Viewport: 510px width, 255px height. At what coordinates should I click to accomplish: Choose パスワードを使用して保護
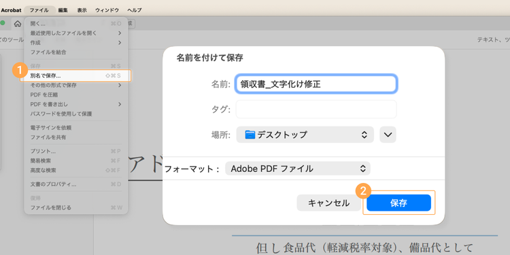(x=76, y=114)
